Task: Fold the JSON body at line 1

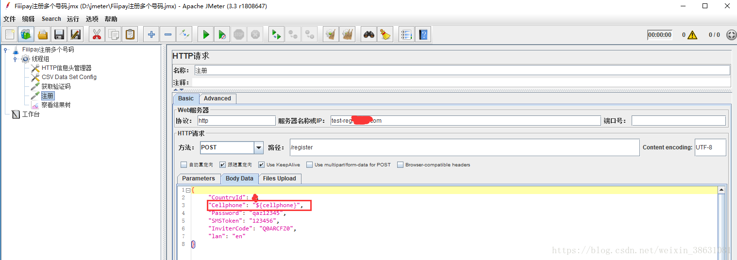Action: coord(188,190)
